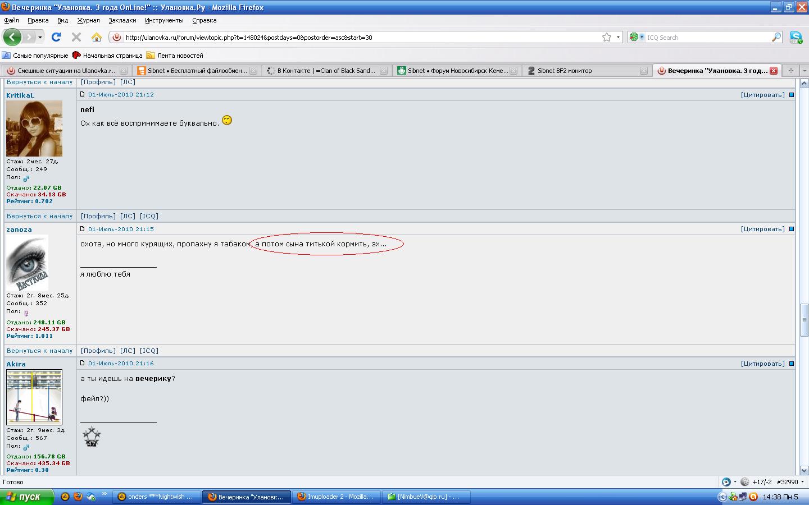The image size is (809, 505).
Task: Expand the address bar URL dropdown
Action: 619,37
